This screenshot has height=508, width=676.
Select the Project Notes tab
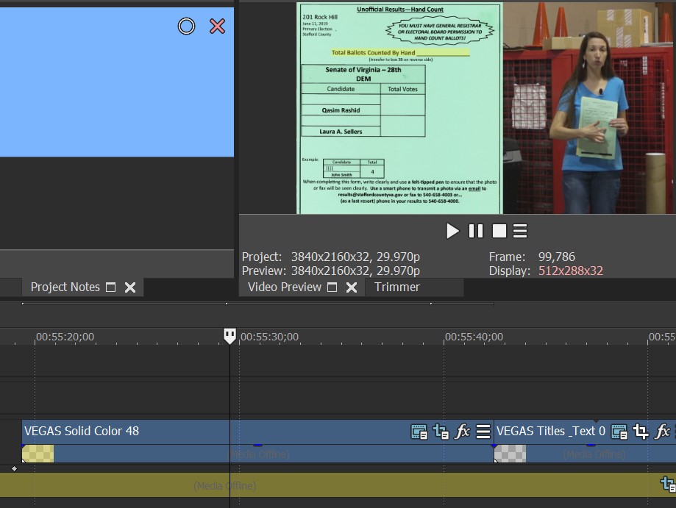(65, 287)
